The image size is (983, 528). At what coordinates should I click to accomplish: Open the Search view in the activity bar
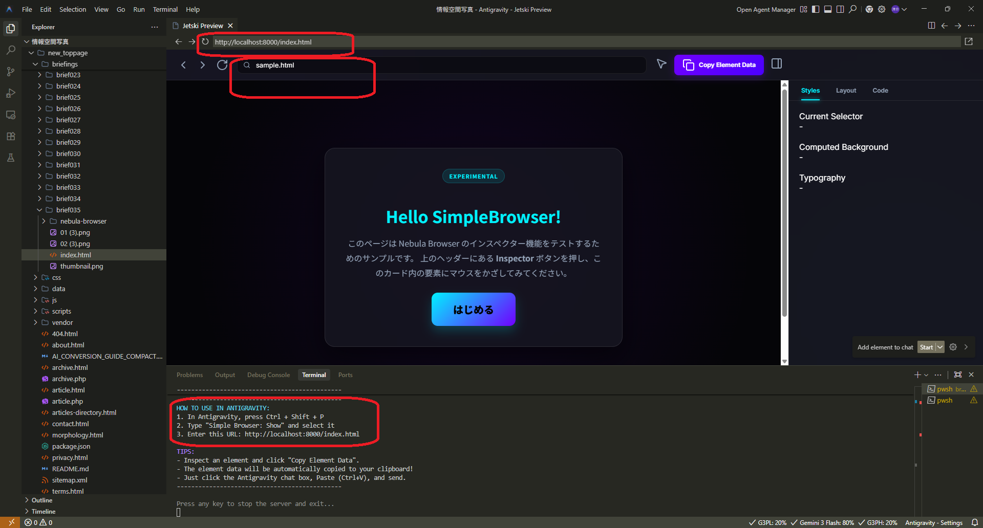tap(10, 50)
